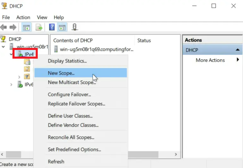Image resolution: width=243 pixels, height=168 pixels.
Task: Choose Define Vendor Classes entry
Action: (x=80, y=125)
